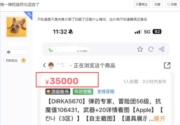180x125 pixels.
Task: Click the small cartoon viewer avatar
Action: tap(51, 65)
